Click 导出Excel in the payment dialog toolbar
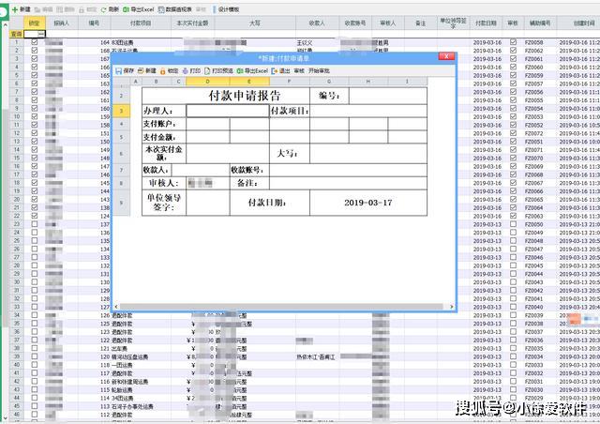 pos(252,71)
